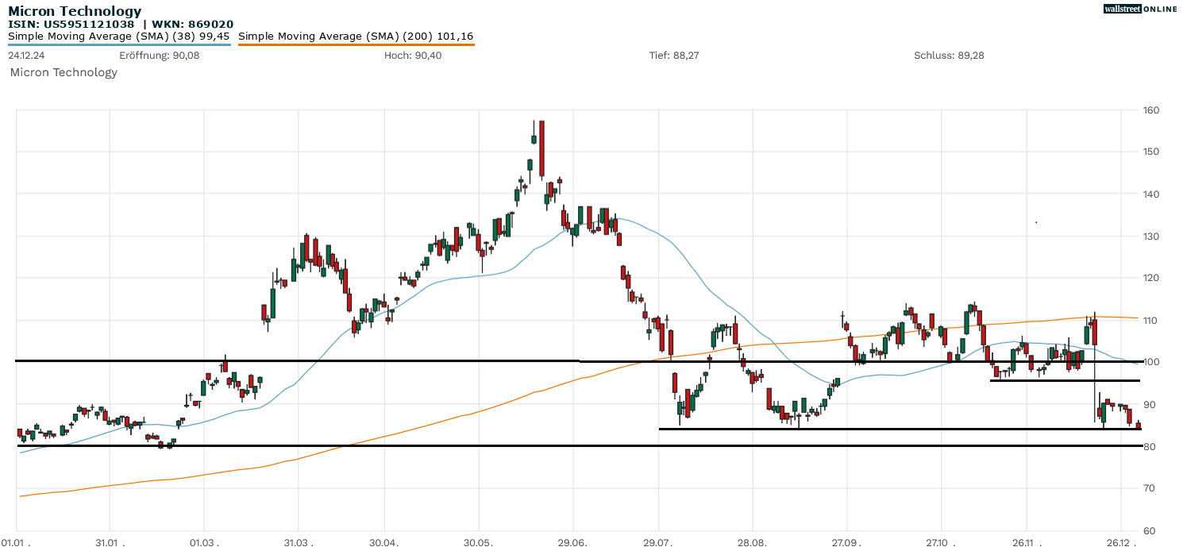Click the 100 price label on y-axis
Image resolution: width=1183 pixels, height=547 pixels.
tap(1149, 362)
